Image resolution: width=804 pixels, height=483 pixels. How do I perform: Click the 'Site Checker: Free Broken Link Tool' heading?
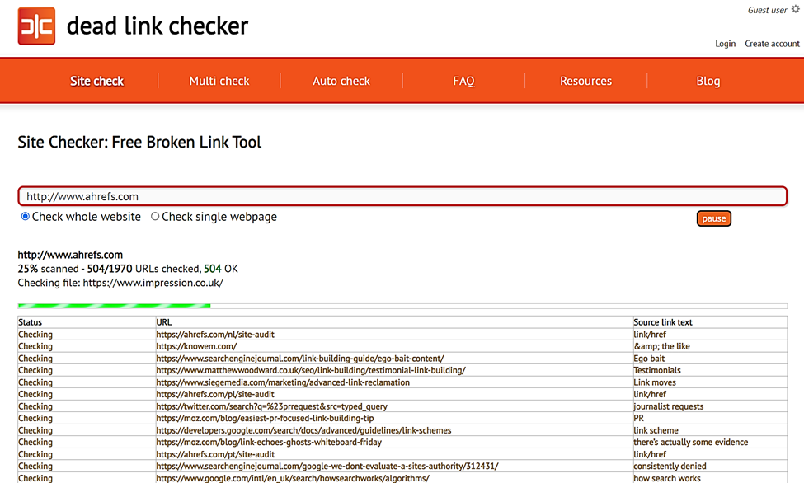139,142
